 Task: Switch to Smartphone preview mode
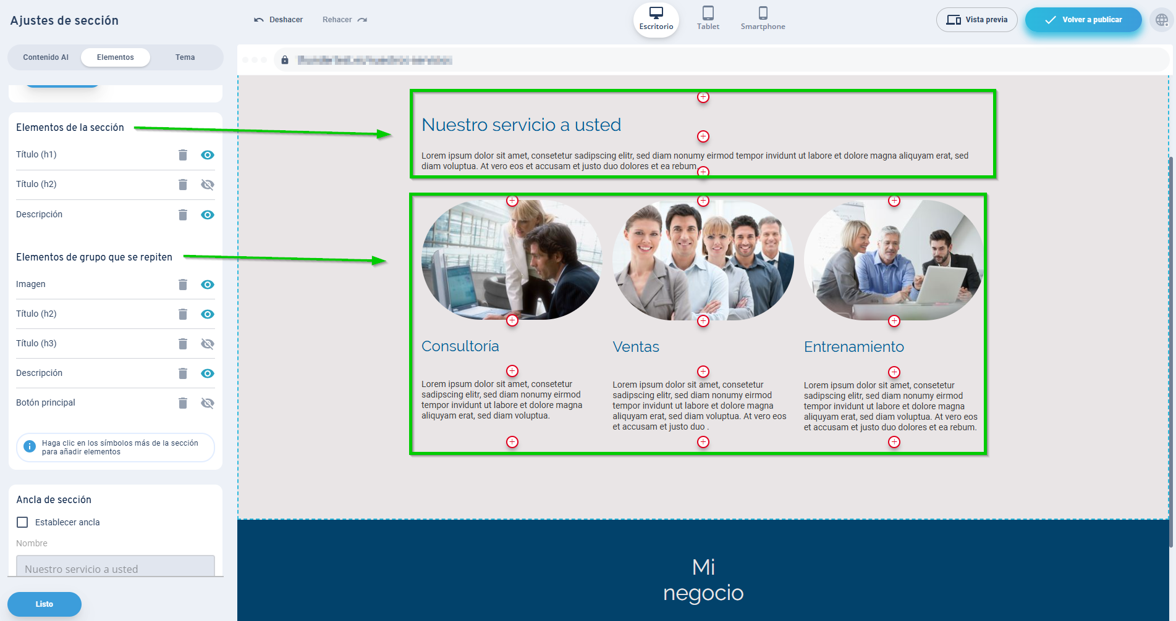click(x=762, y=17)
